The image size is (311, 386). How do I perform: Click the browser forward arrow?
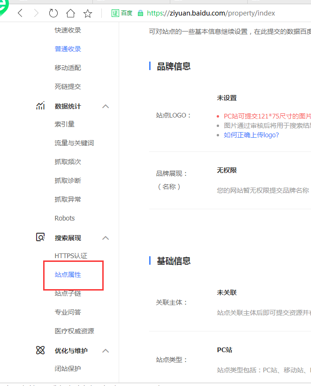click(36, 13)
